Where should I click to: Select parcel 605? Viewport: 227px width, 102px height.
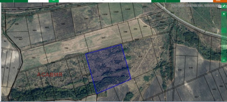coord(47,27)
